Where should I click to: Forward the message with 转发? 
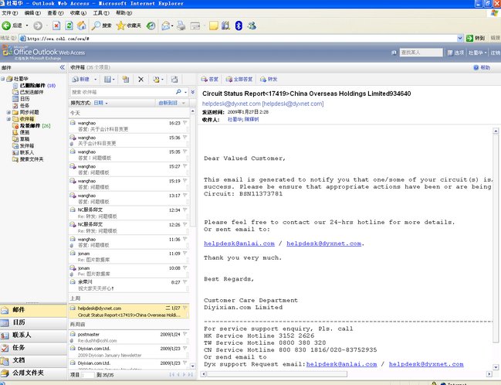point(269,79)
